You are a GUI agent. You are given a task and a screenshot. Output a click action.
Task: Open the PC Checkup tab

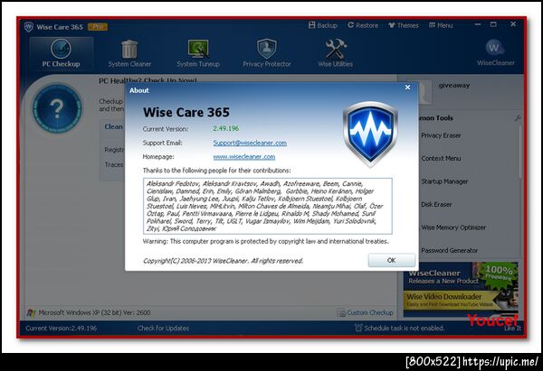(x=61, y=53)
